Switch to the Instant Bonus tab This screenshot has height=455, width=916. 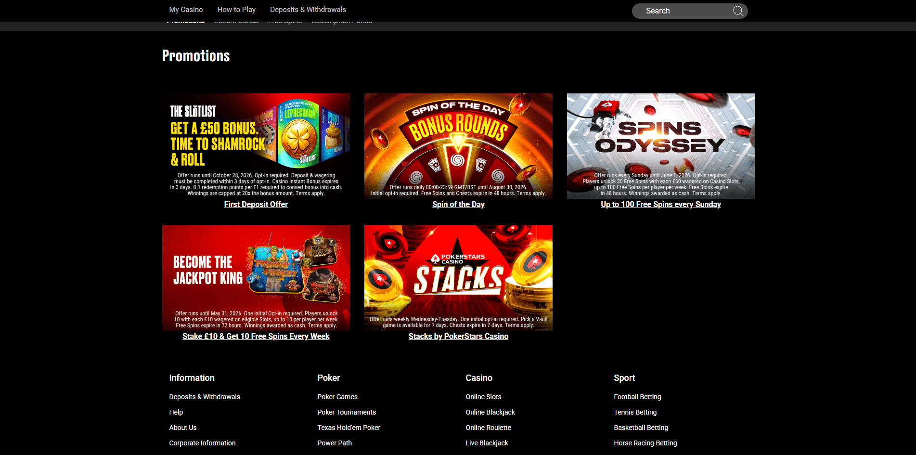[236, 21]
